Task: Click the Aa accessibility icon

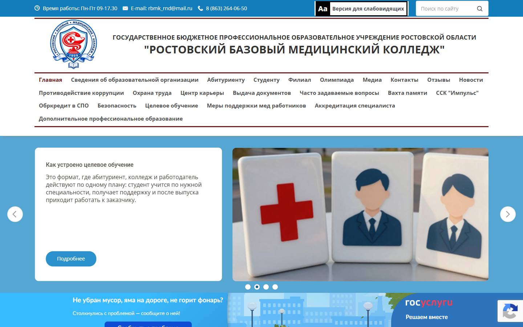Action: (323, 9)
